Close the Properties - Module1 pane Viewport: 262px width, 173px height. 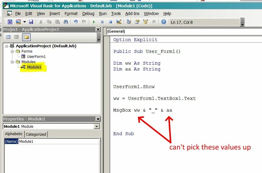click(x=98, y=119)
